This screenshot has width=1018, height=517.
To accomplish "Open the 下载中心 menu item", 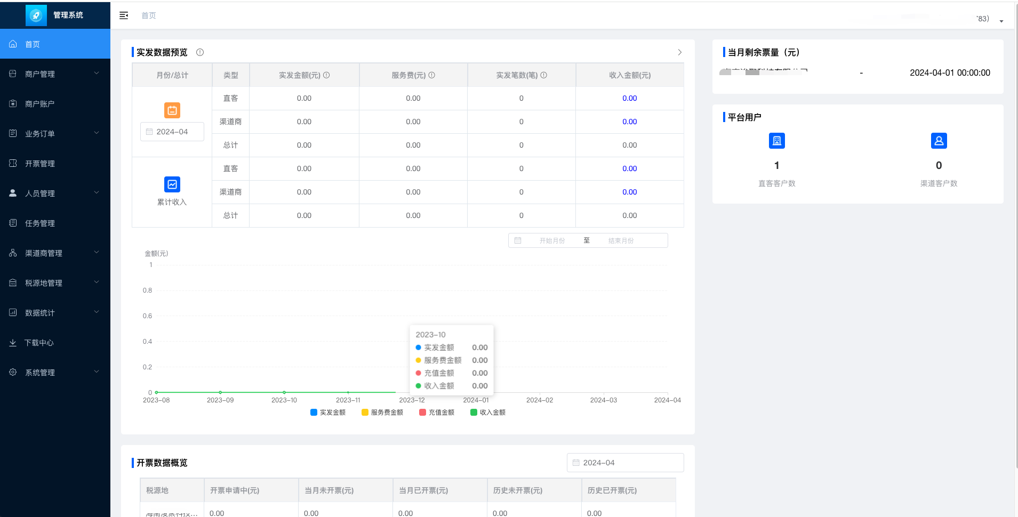I will tap(55, 342).
